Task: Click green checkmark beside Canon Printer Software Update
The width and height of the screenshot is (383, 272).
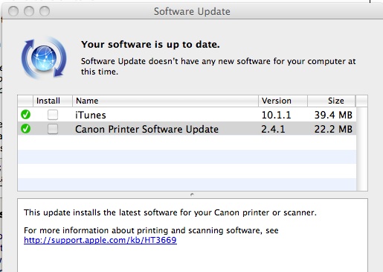Action: (x=25, y=129)
